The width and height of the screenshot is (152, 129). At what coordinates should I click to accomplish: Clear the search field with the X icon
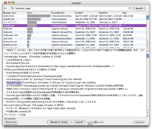coord(130,8)
